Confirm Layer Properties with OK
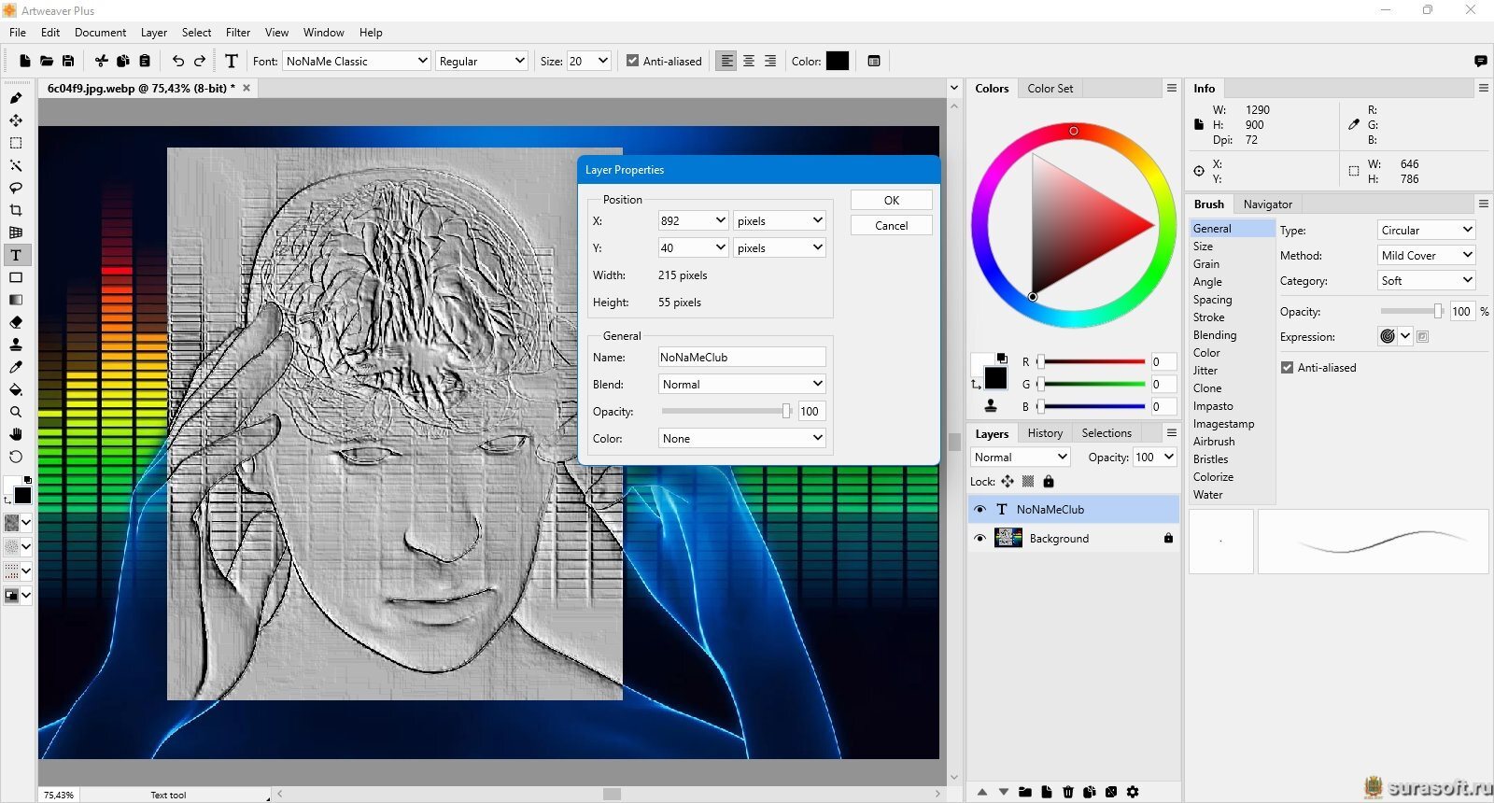1494x803 pixels. click(x=892, y=200)
